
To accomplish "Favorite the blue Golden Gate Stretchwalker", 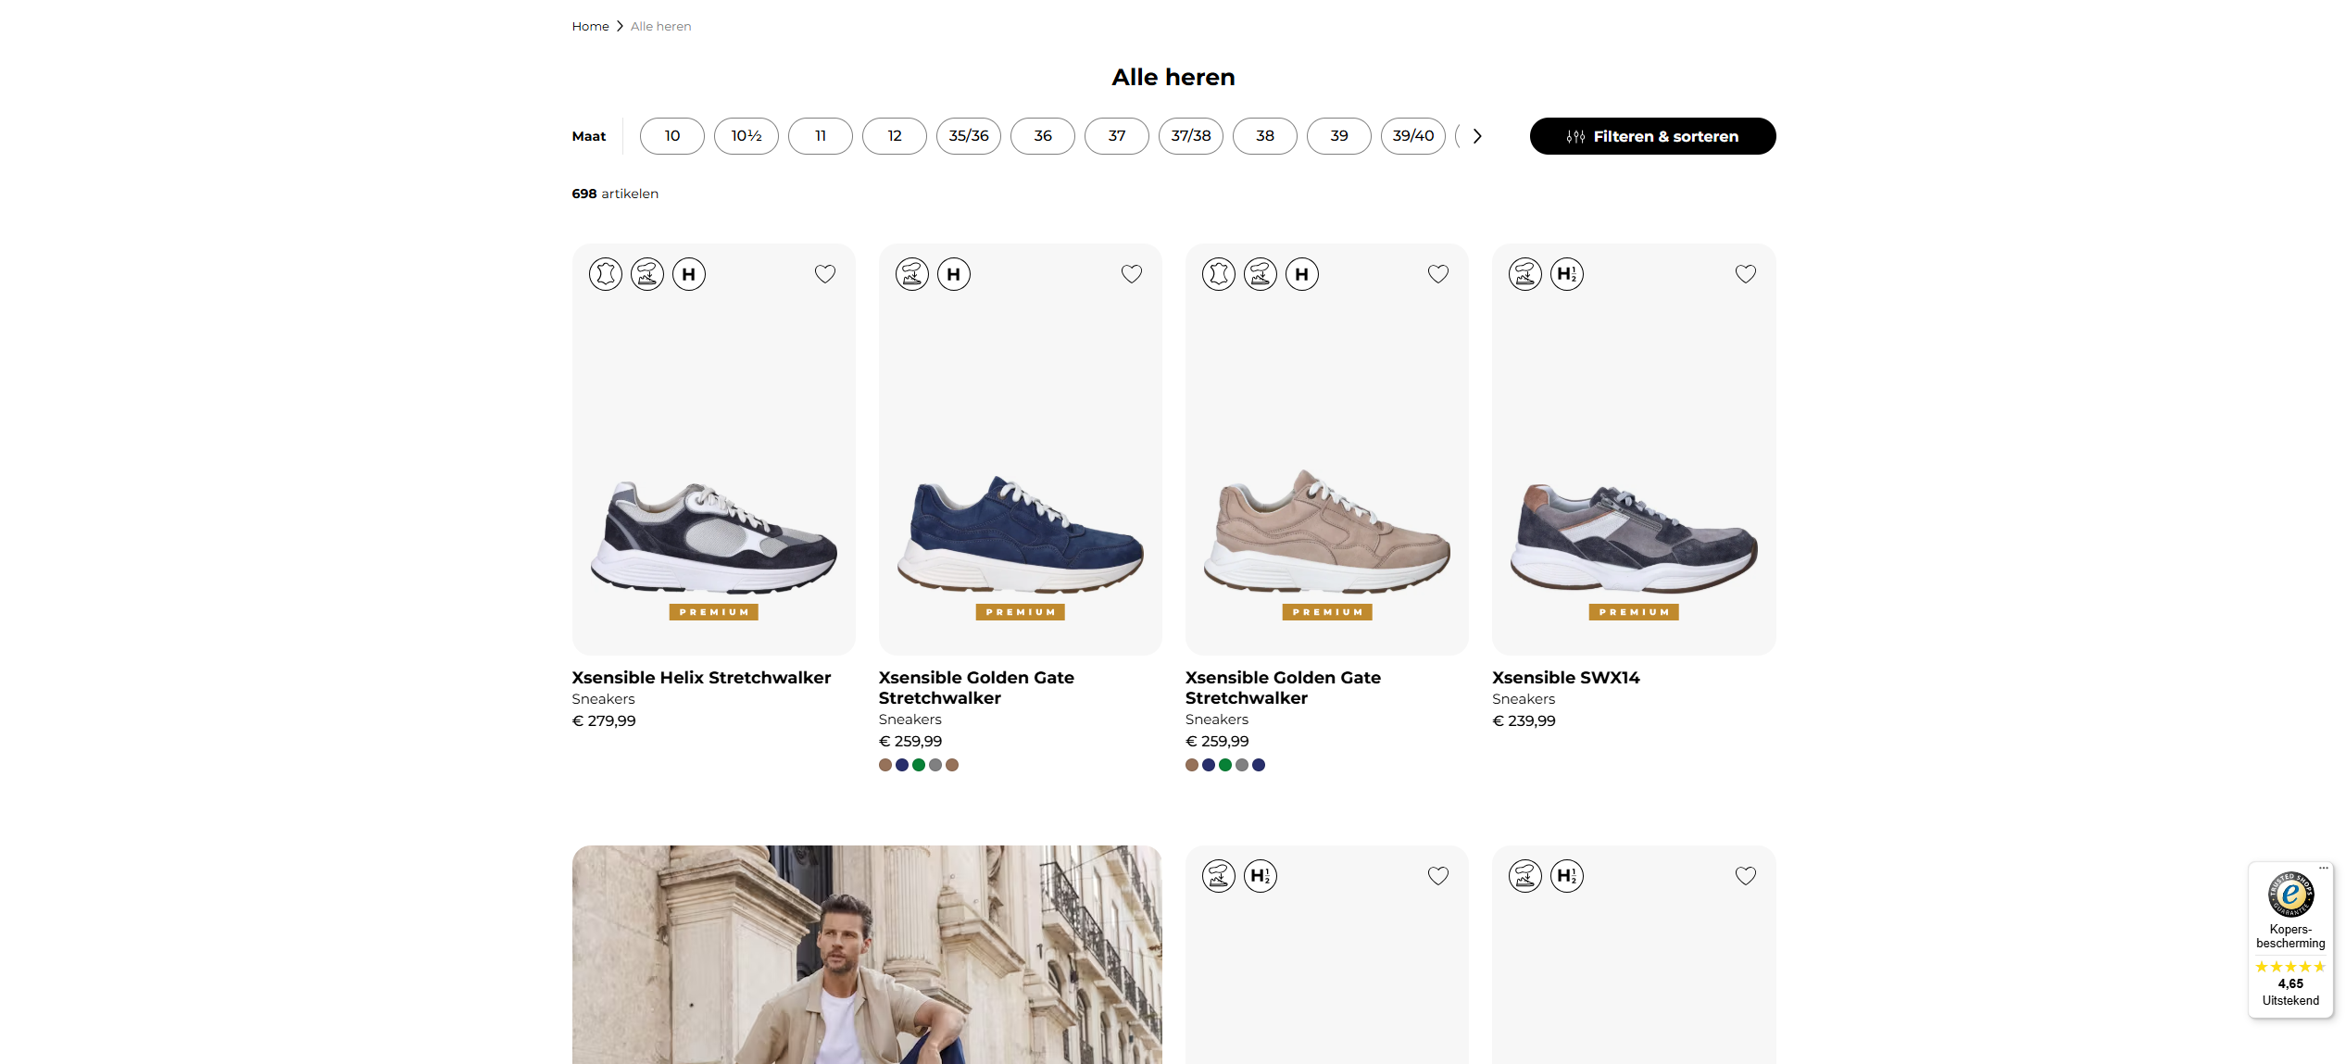I will [1131, 274].
